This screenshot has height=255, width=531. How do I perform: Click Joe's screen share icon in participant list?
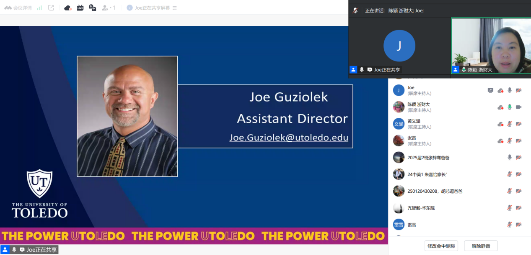tap(490, 90)
